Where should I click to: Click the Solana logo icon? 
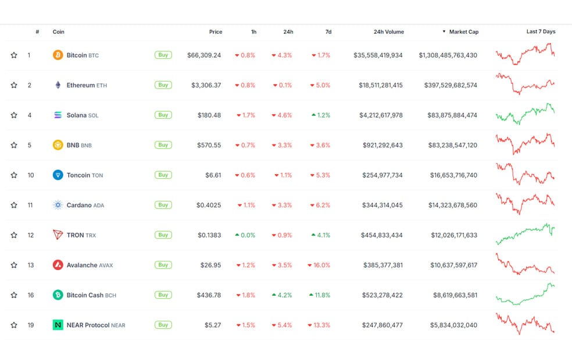58,115
